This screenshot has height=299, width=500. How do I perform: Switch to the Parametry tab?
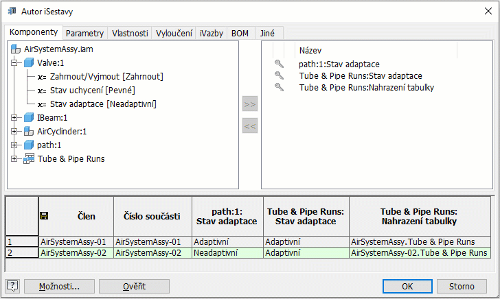[85, 33]
